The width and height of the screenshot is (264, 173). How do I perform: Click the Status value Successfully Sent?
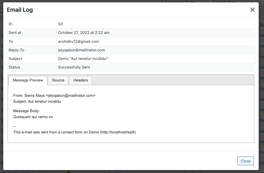[x=74, y=67]
